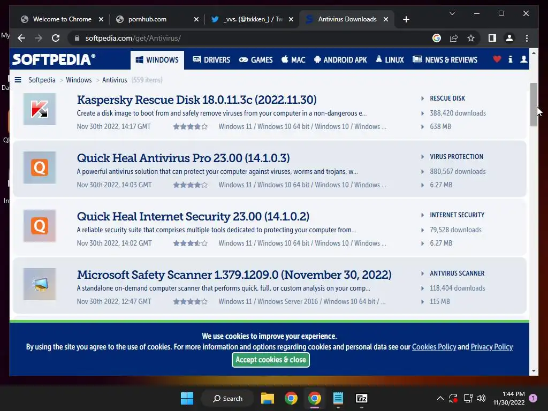Click the page vertical scrollbar thumb
Image resolution: width=548 pixels, height=411 pixels.
tap(534, 104)
